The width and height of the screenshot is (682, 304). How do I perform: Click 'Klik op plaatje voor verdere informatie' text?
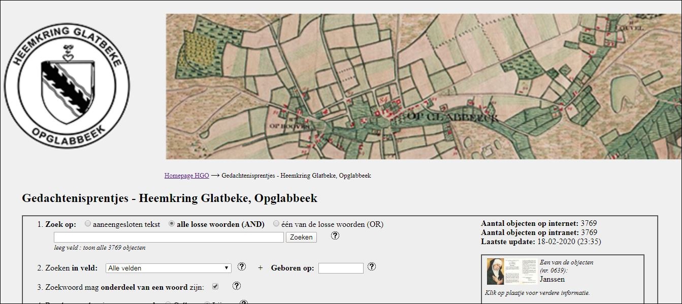(538, 293)
